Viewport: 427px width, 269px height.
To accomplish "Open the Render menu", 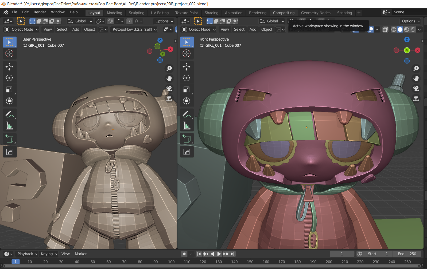I will (40, 12).
